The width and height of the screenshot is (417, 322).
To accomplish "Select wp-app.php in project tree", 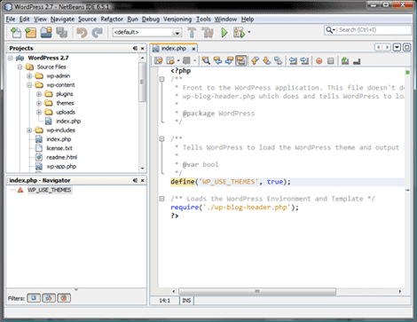I will tap(61, 167).
